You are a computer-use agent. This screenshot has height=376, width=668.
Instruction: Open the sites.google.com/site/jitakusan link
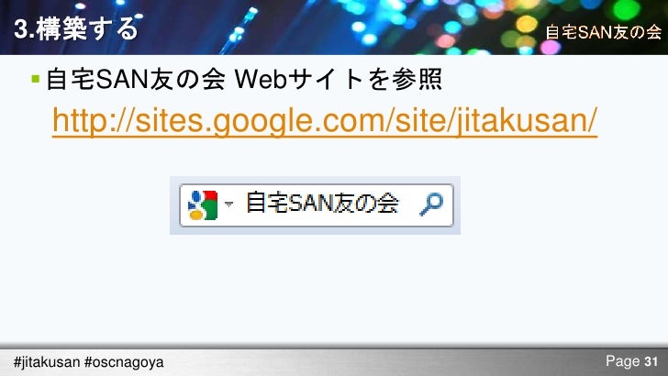pyautogui.click(x=325, y=120)
